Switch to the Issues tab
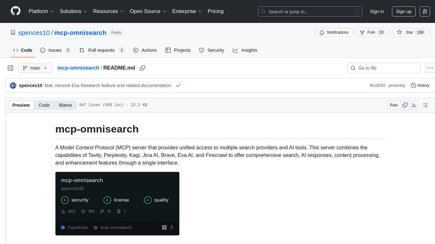 (x=55, y=50)
